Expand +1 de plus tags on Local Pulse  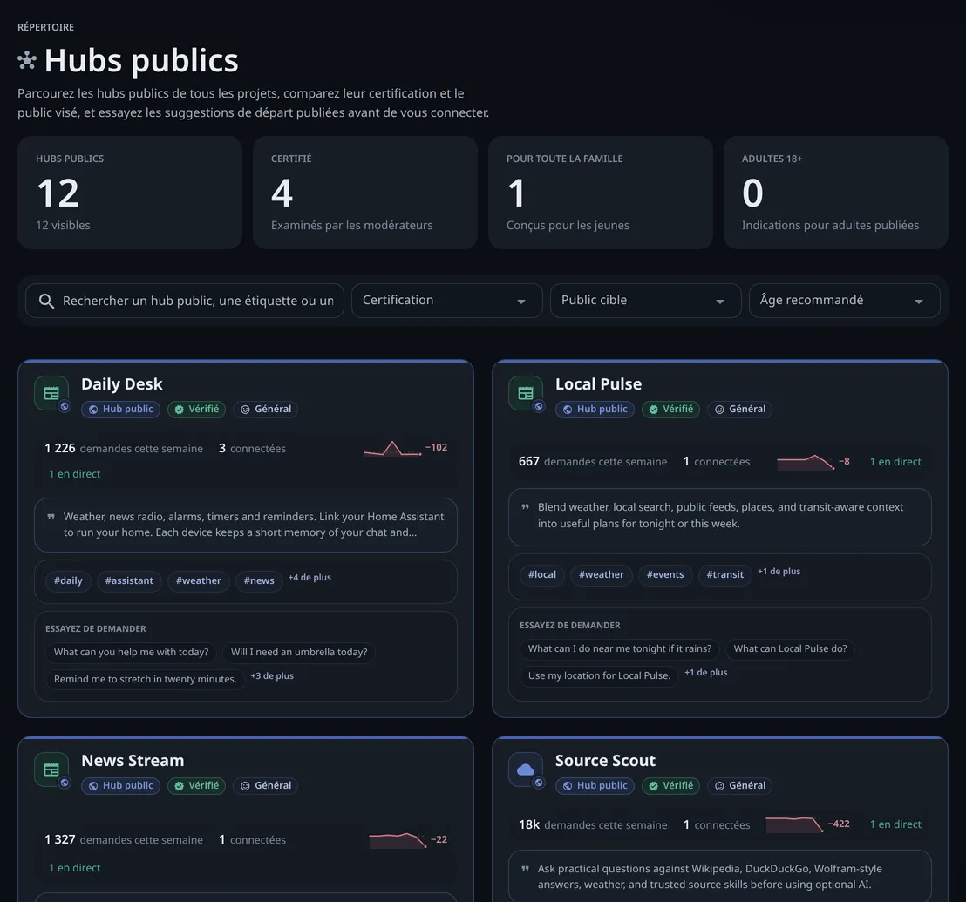click(779, 572)
